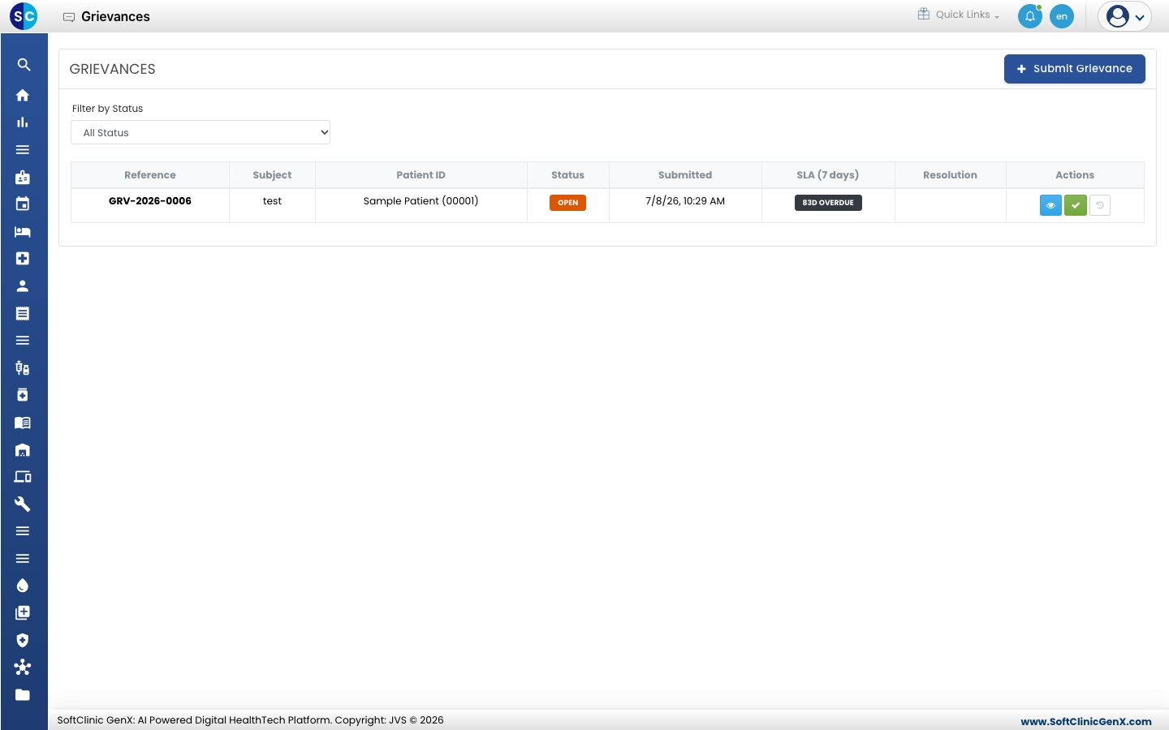Open the bar chart icon in sidebar
The width and height of the screenshot is (1169, 730).
tap(23, 122)
